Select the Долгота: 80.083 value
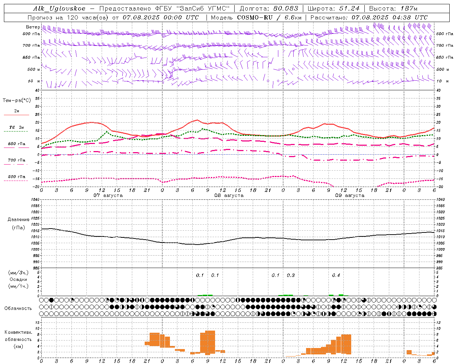This screenshot has height=364, width=455. pos(269,9)
